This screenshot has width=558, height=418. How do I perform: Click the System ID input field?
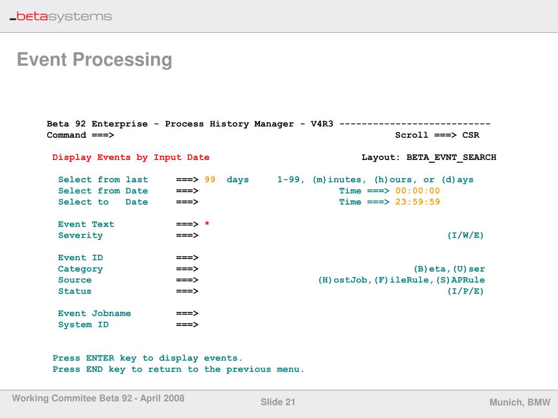[x=342, y=324]
